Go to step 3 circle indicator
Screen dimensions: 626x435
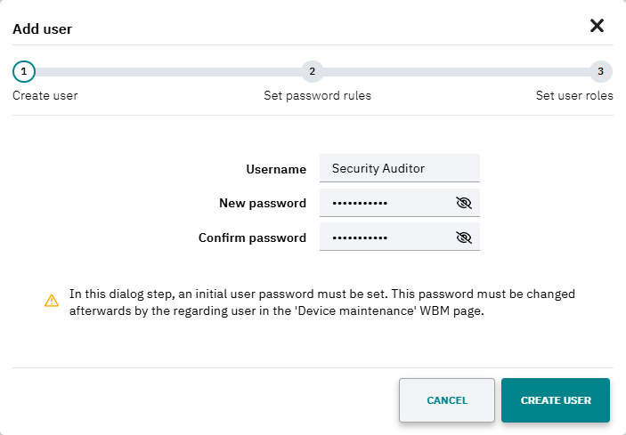601,71
